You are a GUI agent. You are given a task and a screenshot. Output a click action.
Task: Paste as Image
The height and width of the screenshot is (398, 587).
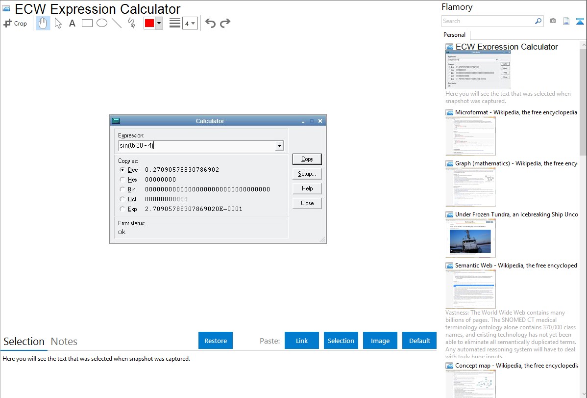pyautogui.click(x=380, y=341)
